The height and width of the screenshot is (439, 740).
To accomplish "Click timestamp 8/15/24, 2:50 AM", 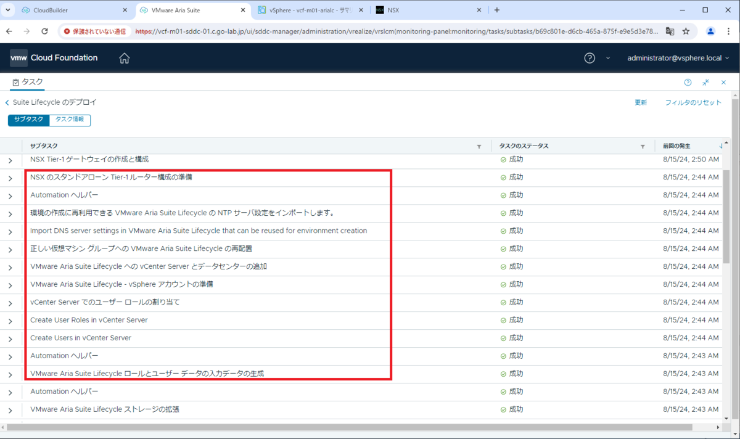I will click(x=691, y=160).
